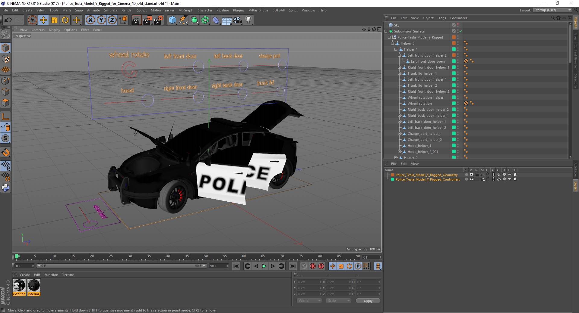Toggle solo for Police_Tesla_Model_Y_Rigged_Geometry layer
Screen dimensions: 579x313
pos(466,175)
